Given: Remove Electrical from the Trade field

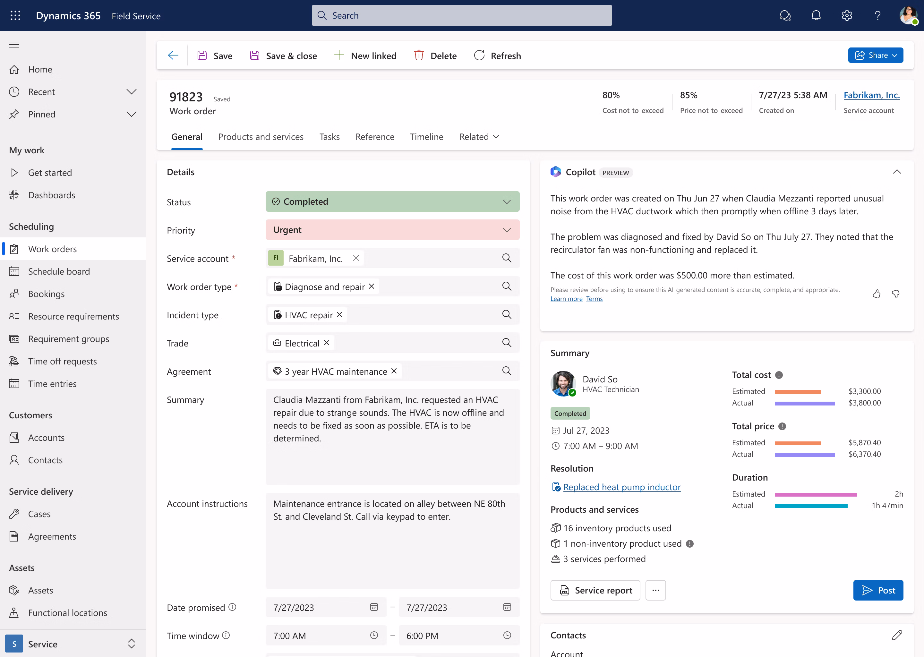Looking at the screenshot, I should click(327, 343).
